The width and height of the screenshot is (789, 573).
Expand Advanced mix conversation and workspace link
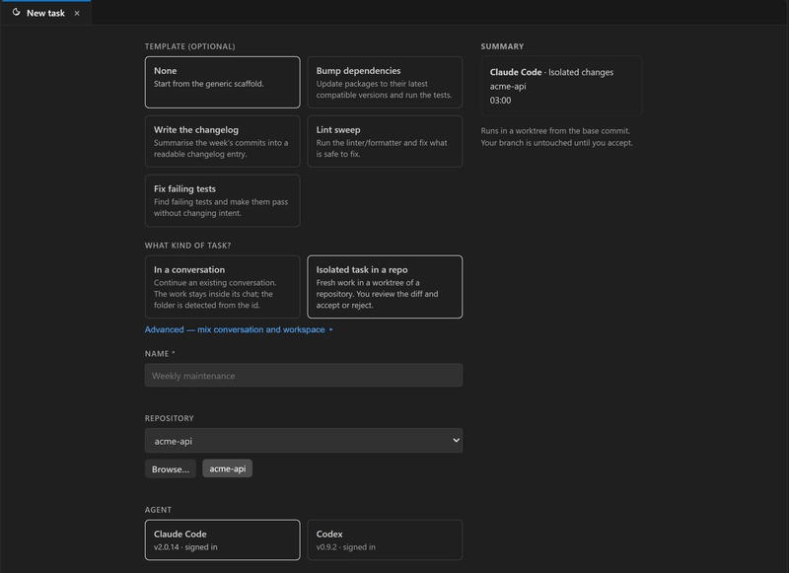239,329
